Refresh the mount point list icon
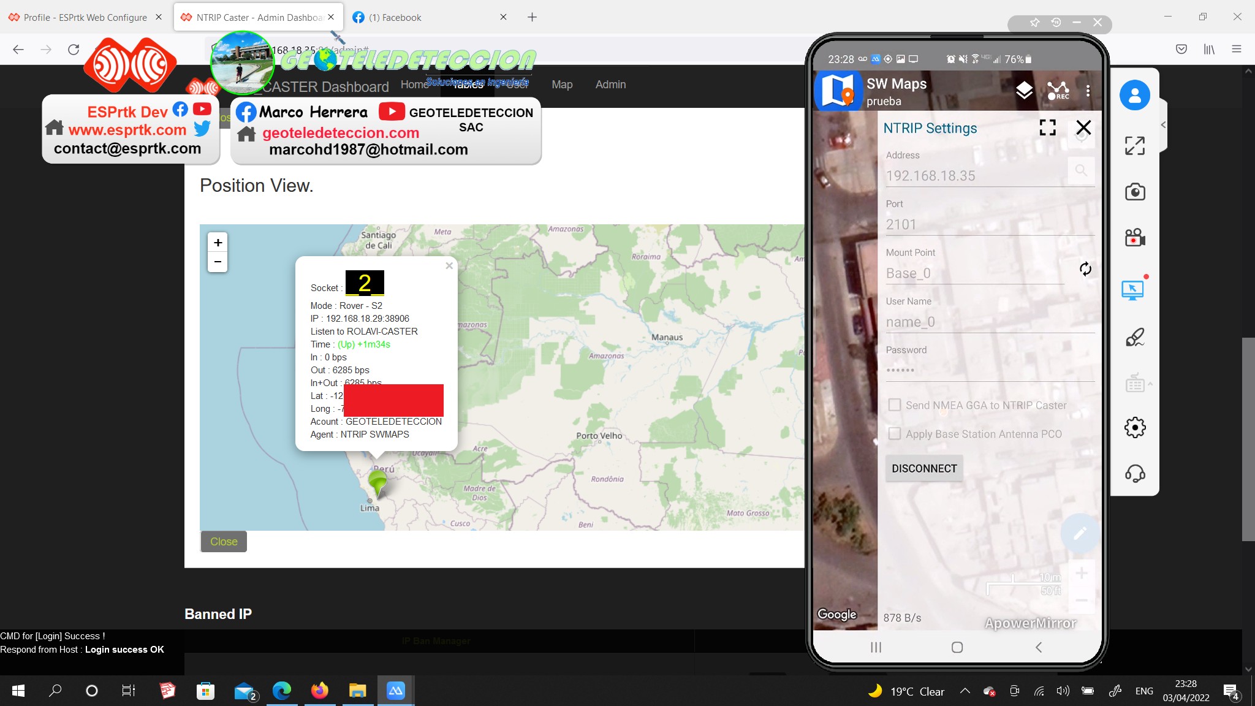This screenshot has width=1255, height=706. click(x=1085, y=269)
